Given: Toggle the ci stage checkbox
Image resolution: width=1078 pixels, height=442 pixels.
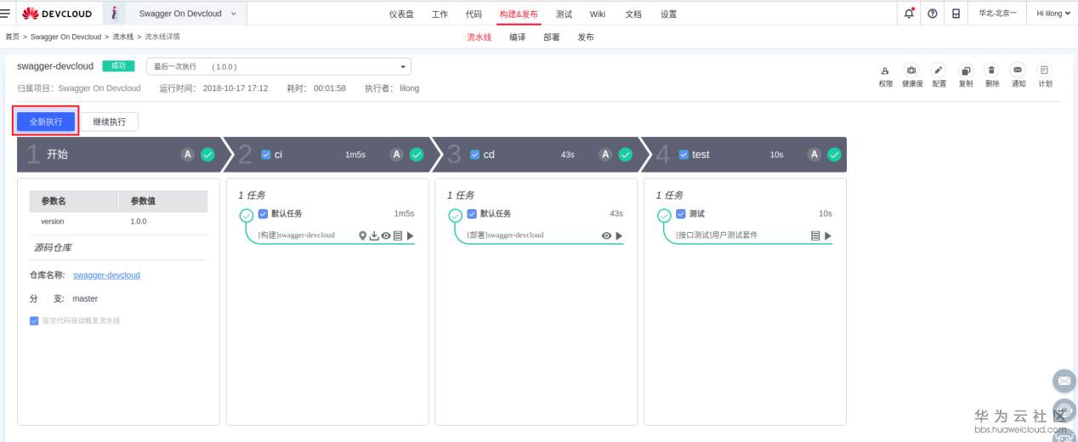Looking at the screenshot, I should pyautogui.click(x=266, y=155).
